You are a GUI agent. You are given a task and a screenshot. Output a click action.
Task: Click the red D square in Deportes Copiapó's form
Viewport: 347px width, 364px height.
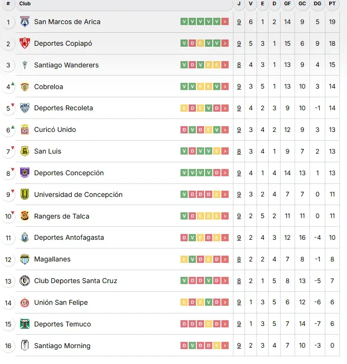[x=193, y=43]
